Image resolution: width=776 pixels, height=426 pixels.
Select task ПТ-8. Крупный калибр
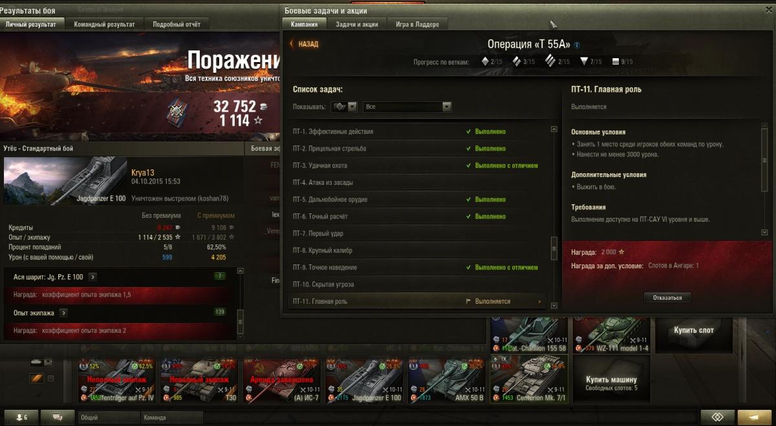pyautogui.click(x=418, y=250)
